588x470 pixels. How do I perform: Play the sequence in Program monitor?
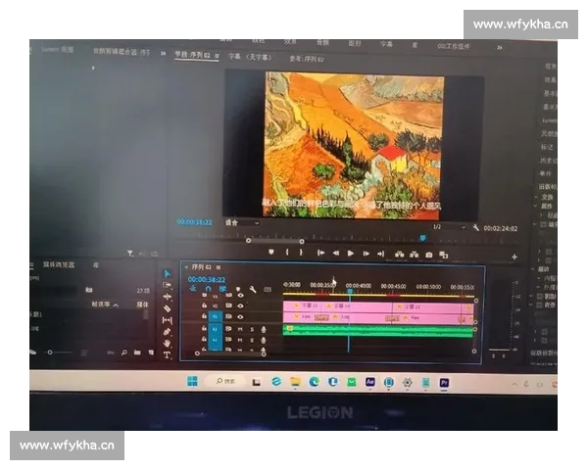pyautogui.click(x=351, y=254)
